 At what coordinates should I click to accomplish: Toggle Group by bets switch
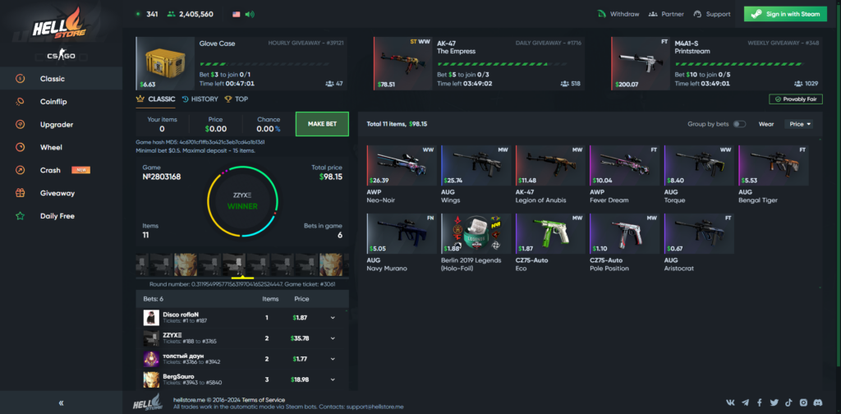click(739, 124)
